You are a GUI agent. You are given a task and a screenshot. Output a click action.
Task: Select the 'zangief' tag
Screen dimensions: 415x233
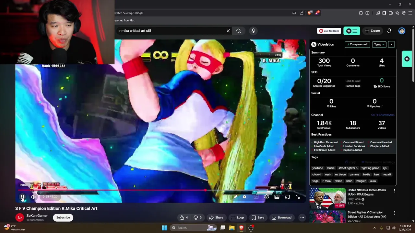pyautogui.click(x=361, y=181)
